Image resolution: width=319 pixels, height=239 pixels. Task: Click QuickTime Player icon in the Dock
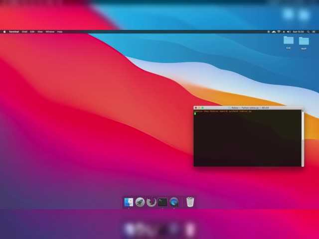174,202
